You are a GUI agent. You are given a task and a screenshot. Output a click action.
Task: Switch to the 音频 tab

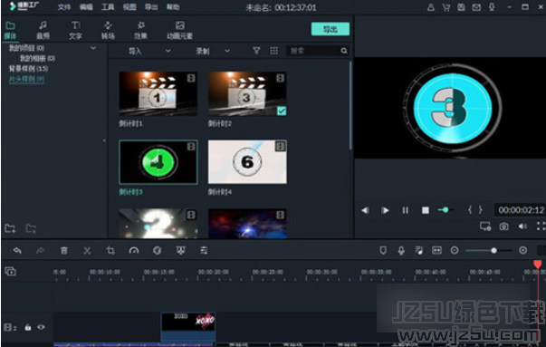coord(43,30)
